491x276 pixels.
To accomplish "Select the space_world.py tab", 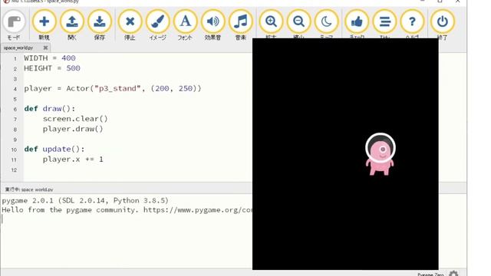I will point(18,48).
